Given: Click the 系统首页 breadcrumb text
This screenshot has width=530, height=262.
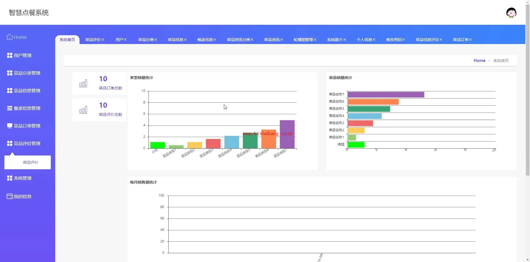Looking at the screenshot, I should point(501,61).
